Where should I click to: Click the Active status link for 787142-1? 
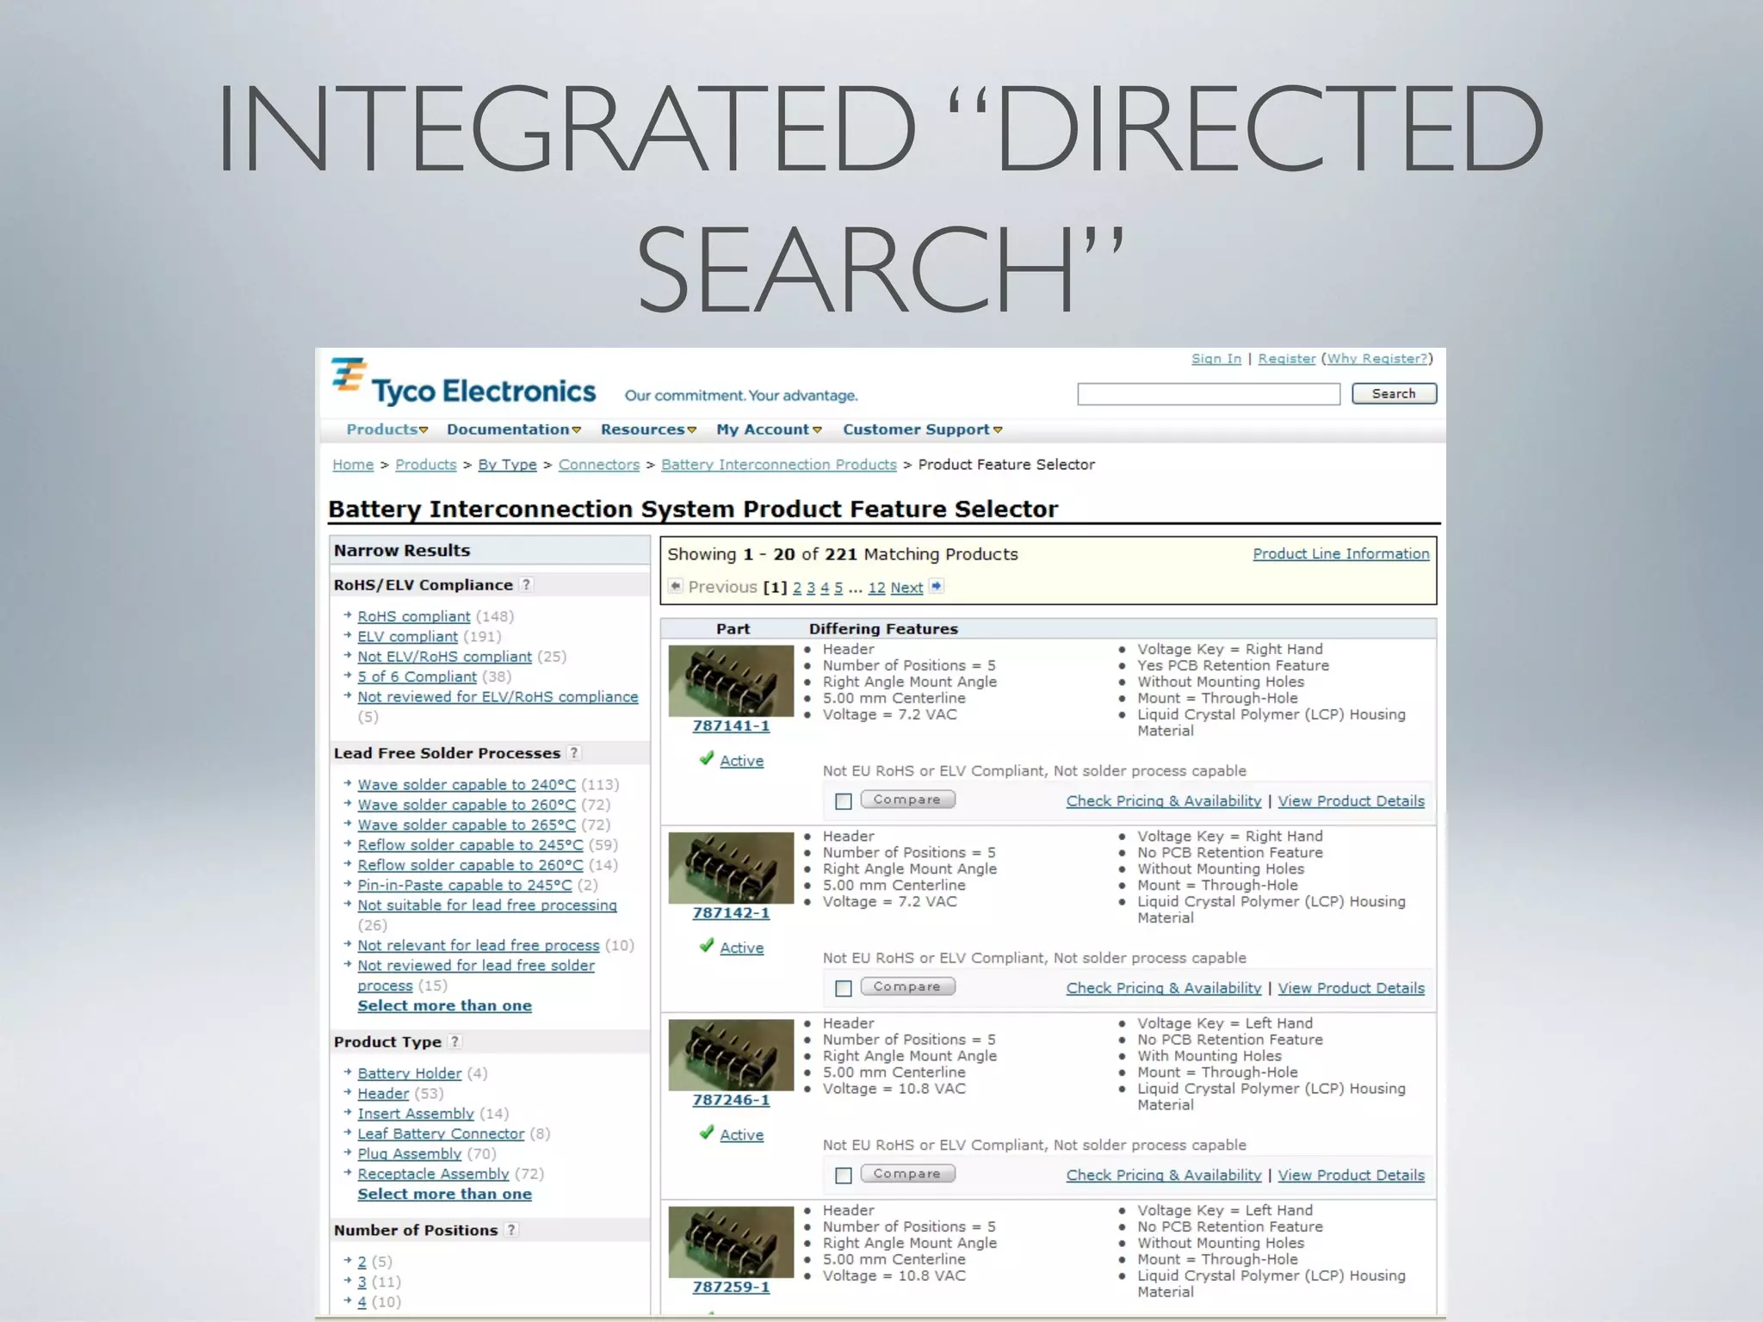coord(742,948)
